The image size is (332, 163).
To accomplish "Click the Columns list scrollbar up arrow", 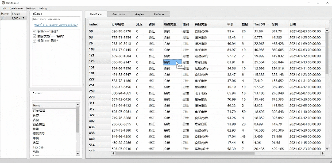I will (78, 104).
